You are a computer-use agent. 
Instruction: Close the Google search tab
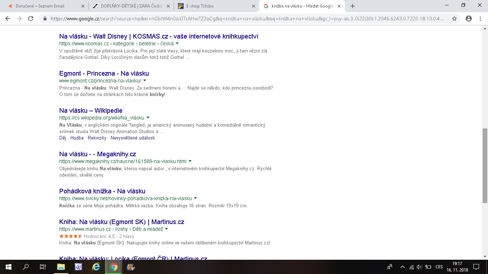point(339,6)
